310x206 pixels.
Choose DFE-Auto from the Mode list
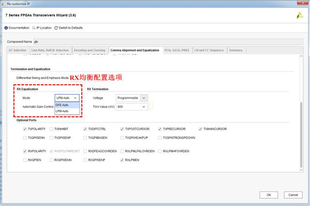click(67, 105)
